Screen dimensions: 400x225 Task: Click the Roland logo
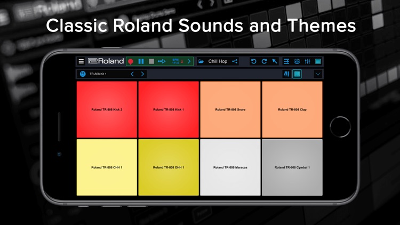[x=106, y=61]
